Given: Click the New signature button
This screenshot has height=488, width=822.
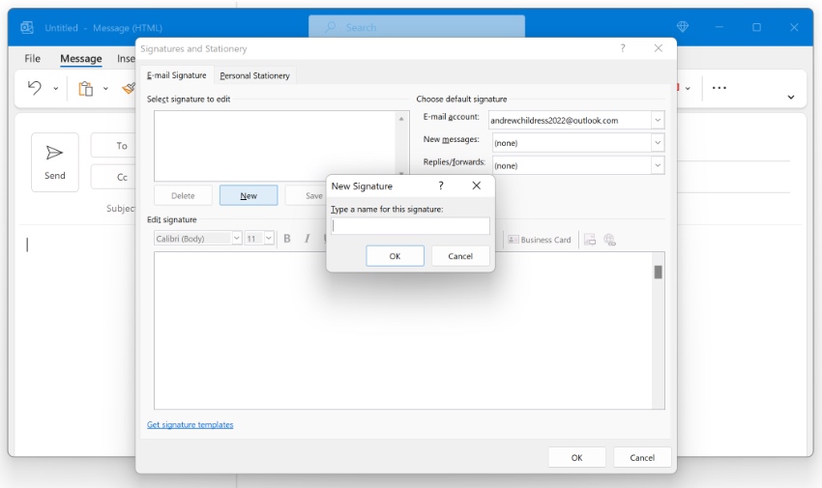Looking at the screenshot, I should point(249,196).
